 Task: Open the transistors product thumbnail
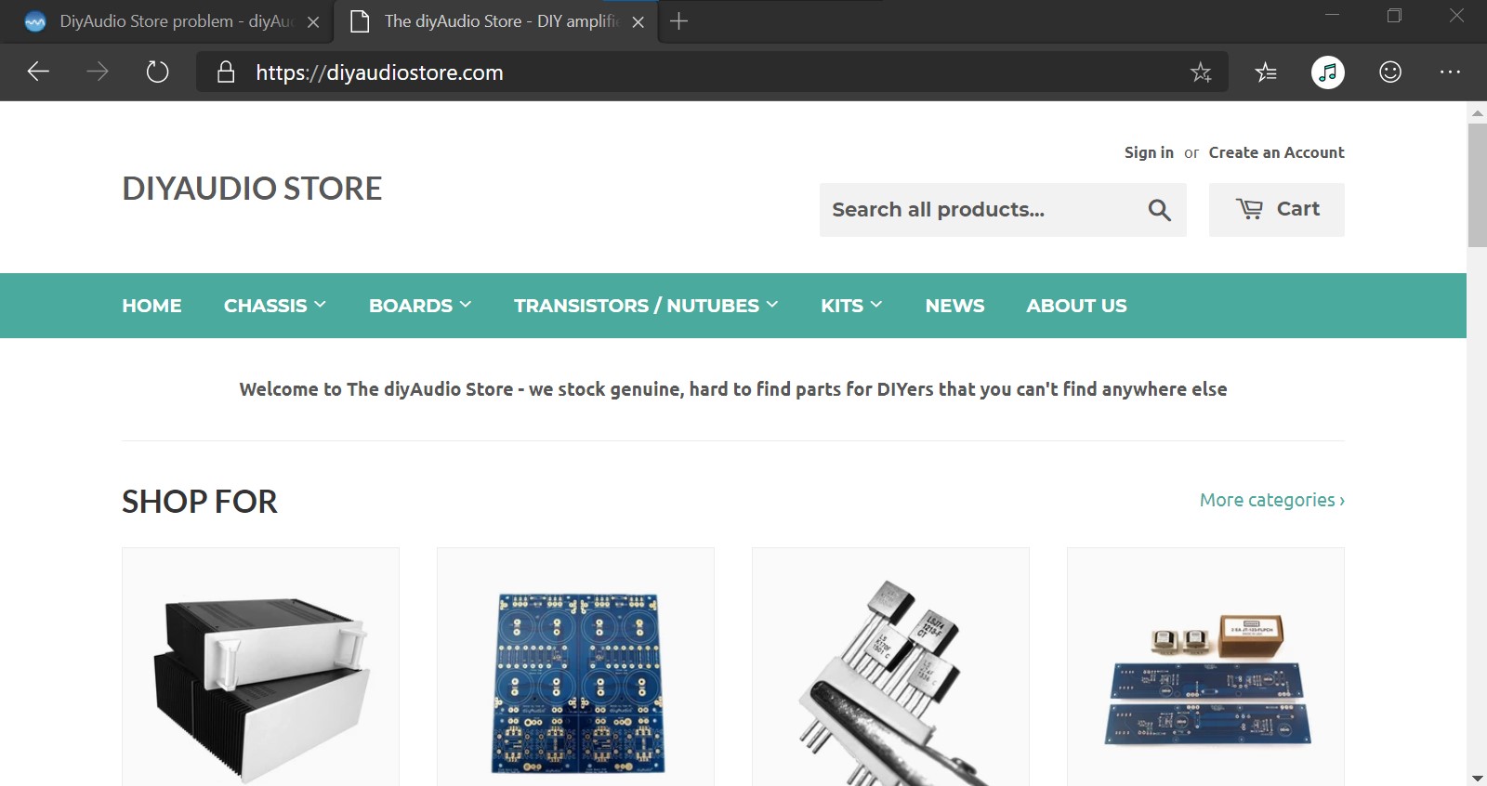[890, 667]
